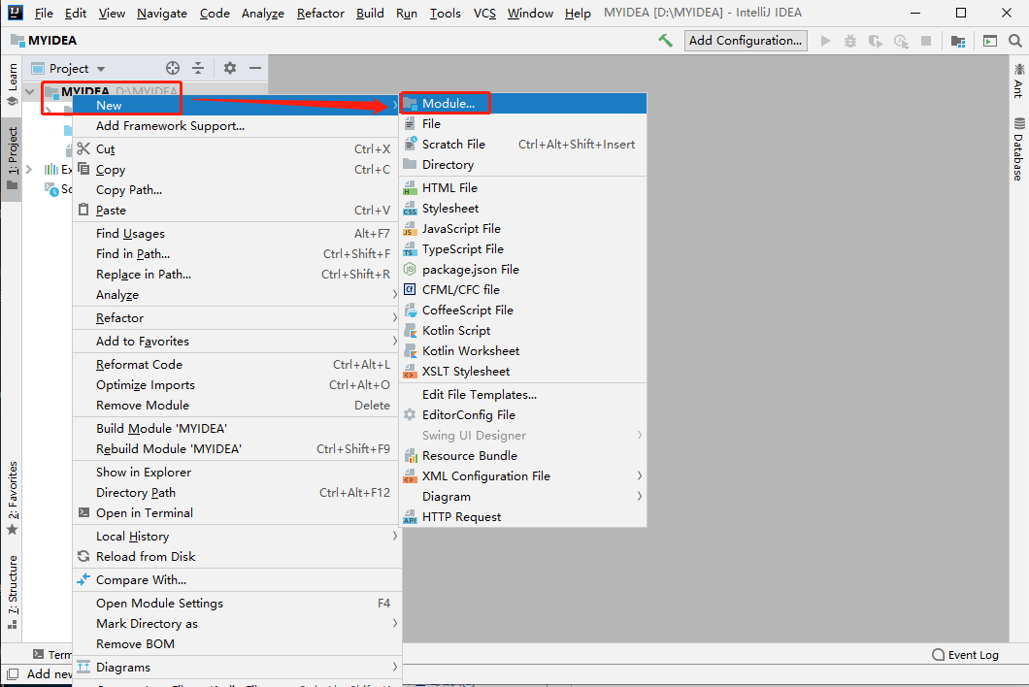Create a CFML/CFC file
Viewport: 1029px width, 687px height.
click(523, 289)
